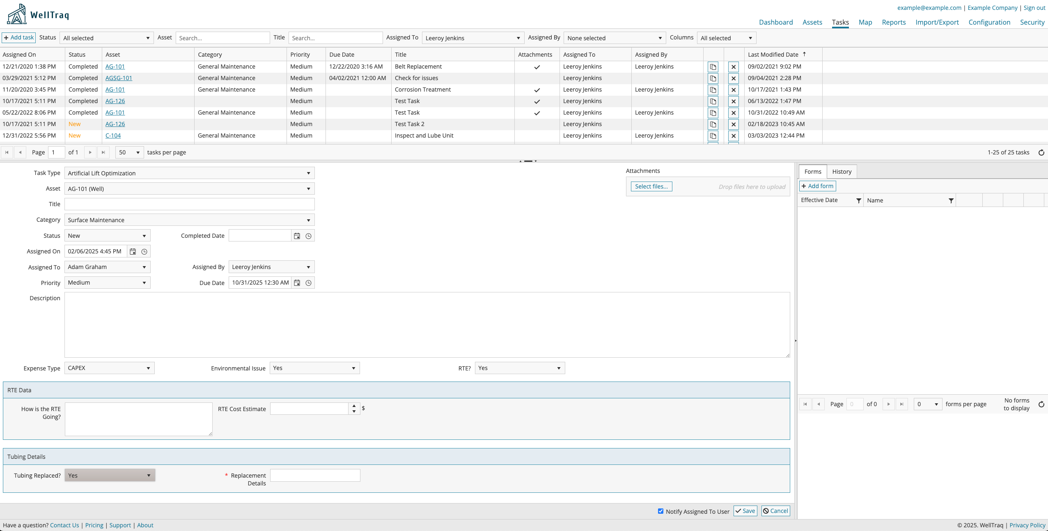Delete the Corrosion Treatment task row

(x=734, y=90)
